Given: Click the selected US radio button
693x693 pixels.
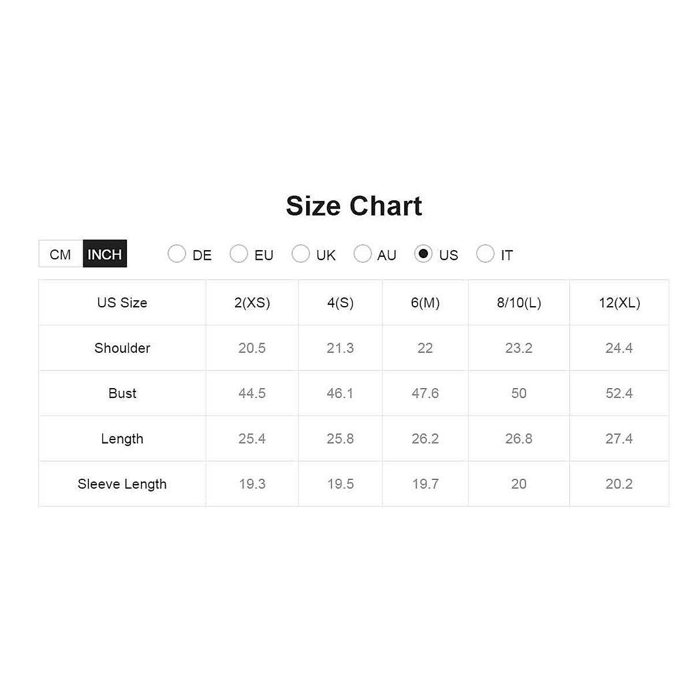Looking at the screenshot, I should [x=423, y=254].
